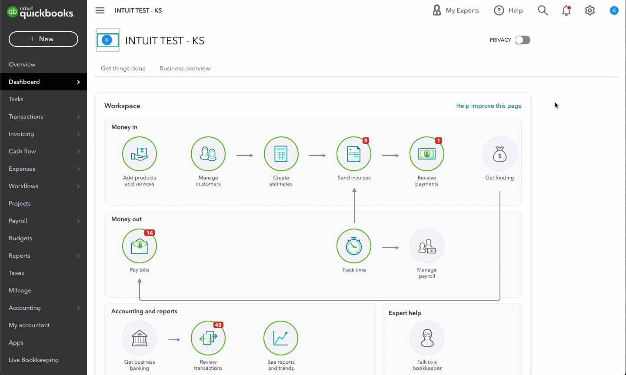Image resolution: width=626 pixels, height=375 pixels.
Task: Open Taxes in the sidebar
Action: 17,273
